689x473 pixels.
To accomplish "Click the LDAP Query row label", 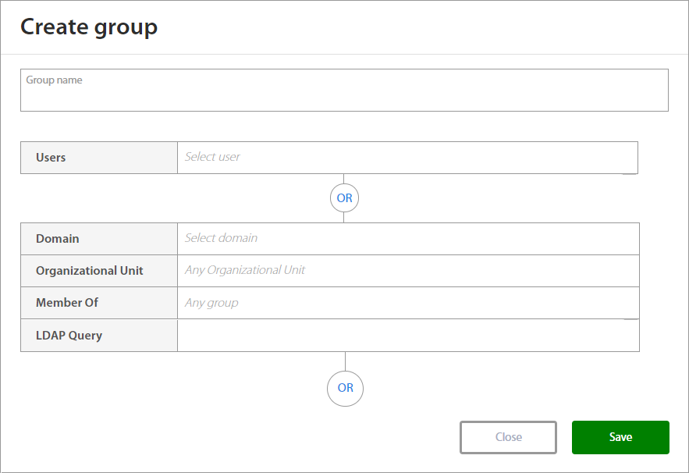I will pyautogui.click(x=69, y=336).
